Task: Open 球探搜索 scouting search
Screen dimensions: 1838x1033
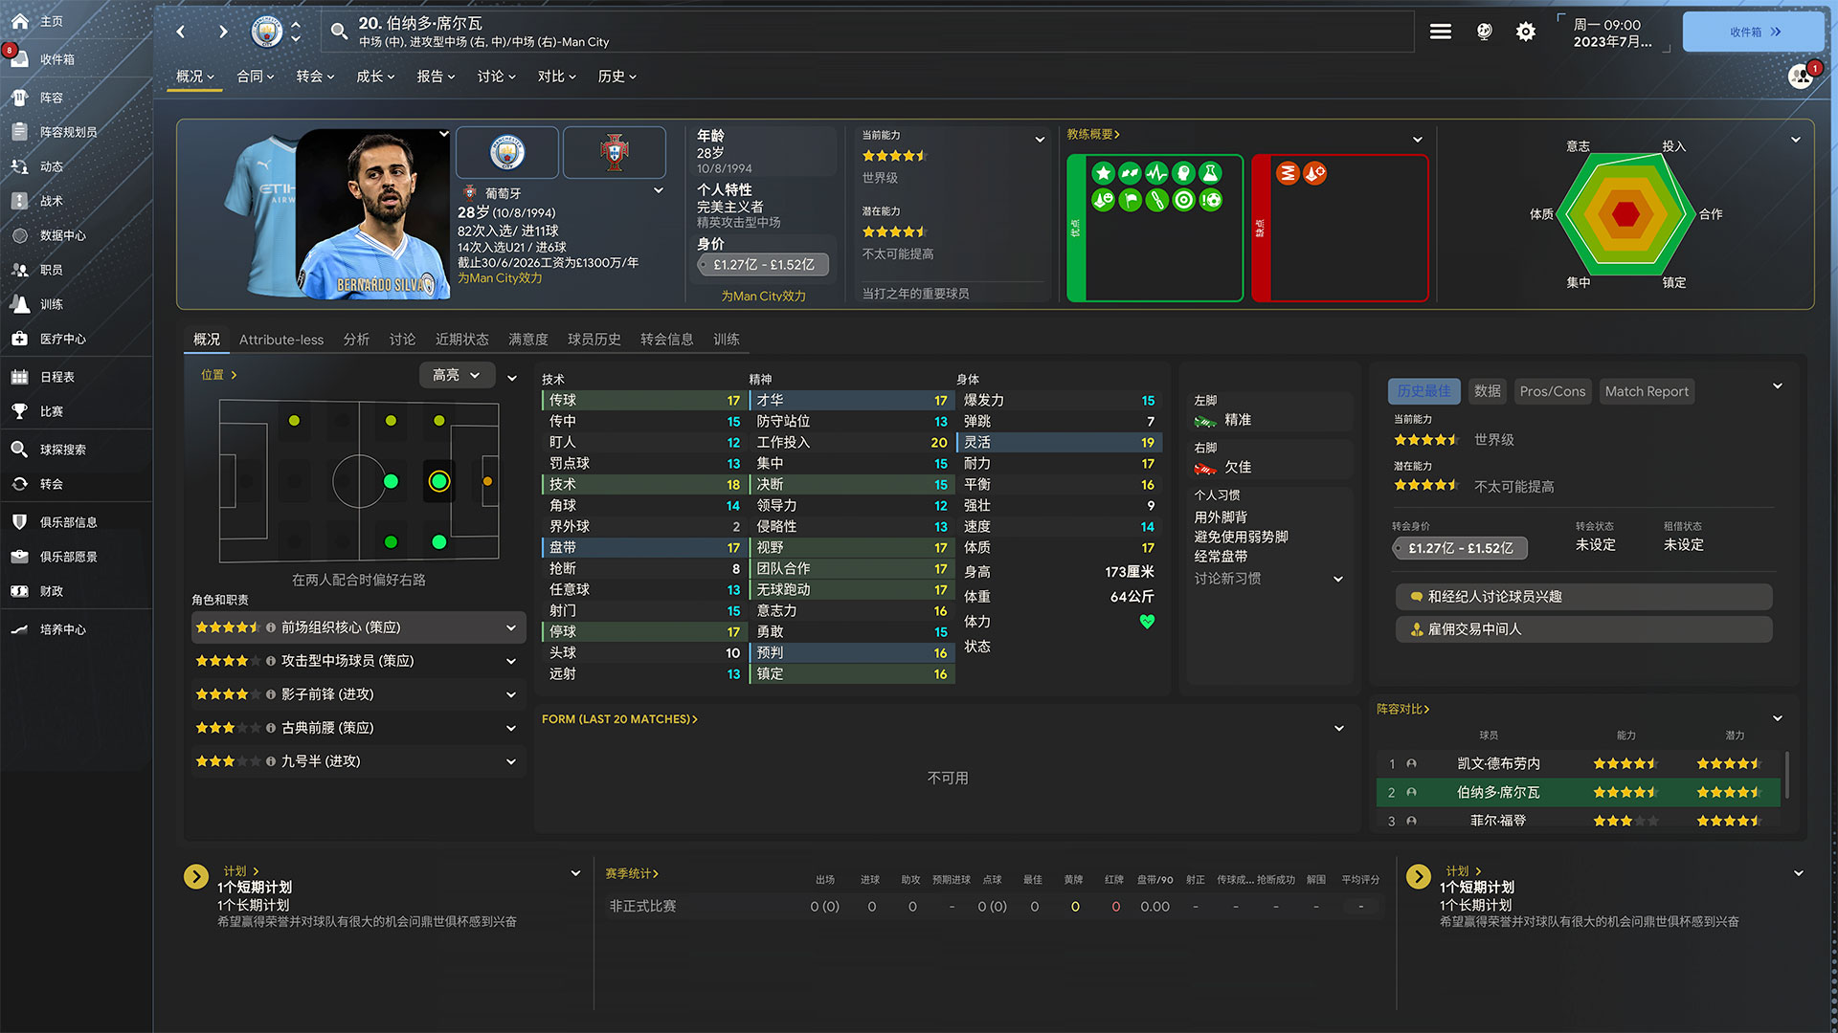Action: click(x=62, y=450)
